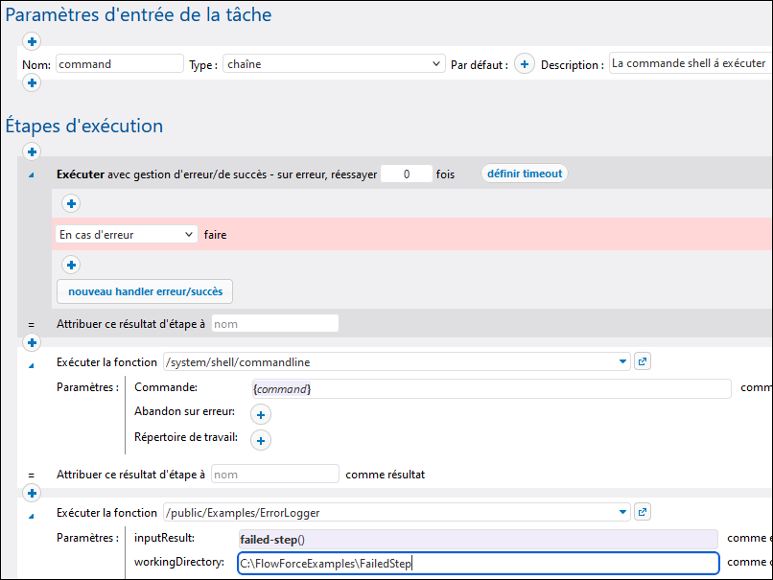Click the plus icon beside Abandon sur erreur

pyautogui.click(x=261, y=414)
